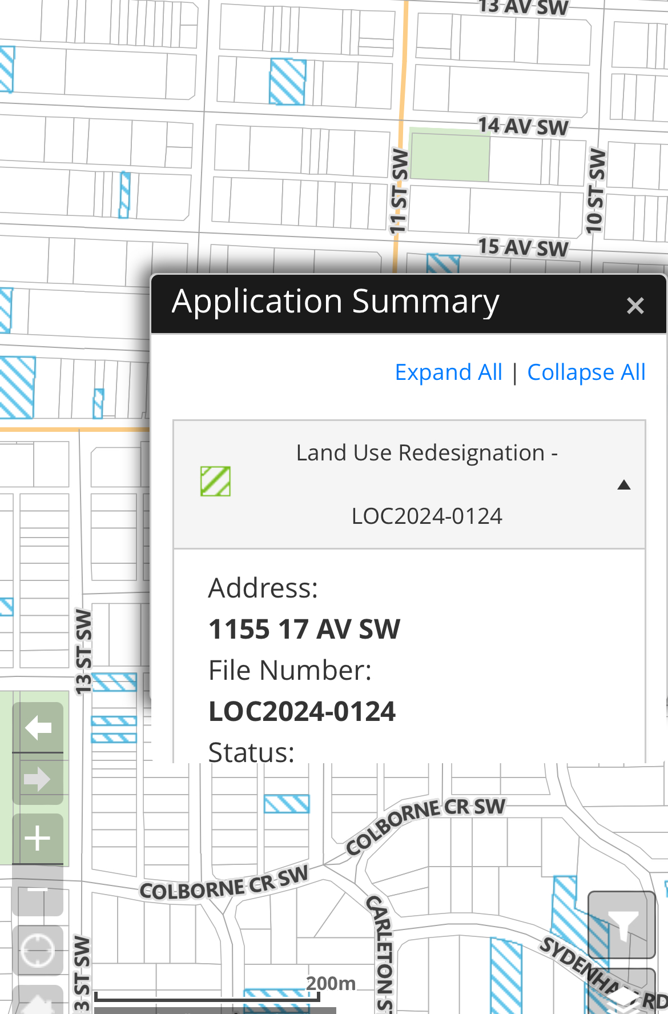Open the filter funnel tool
Viewport: 668px width, 1014px height.
(x=621, y=924)
